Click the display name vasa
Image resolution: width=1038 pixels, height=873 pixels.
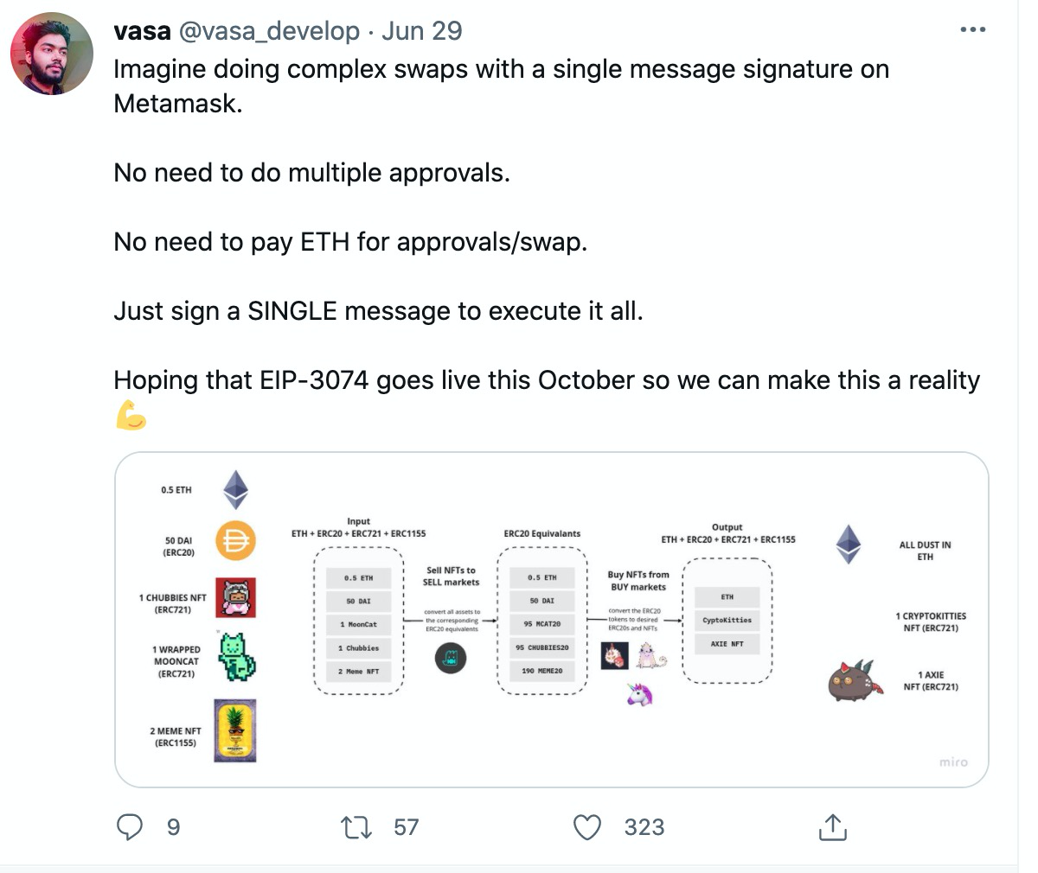click(x=142, y=31)
